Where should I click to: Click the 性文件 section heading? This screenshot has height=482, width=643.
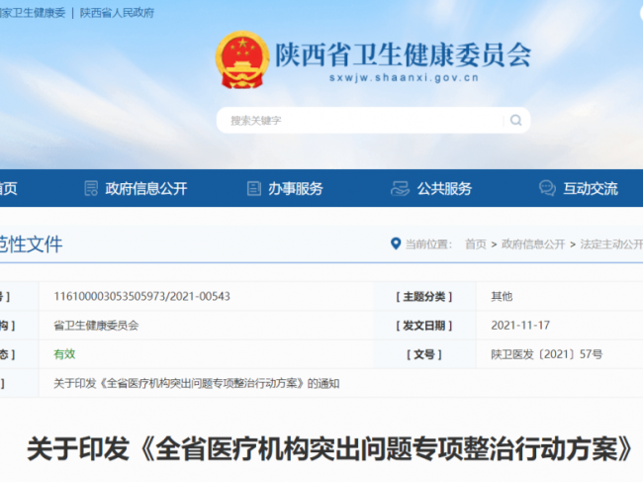(31, 244)
